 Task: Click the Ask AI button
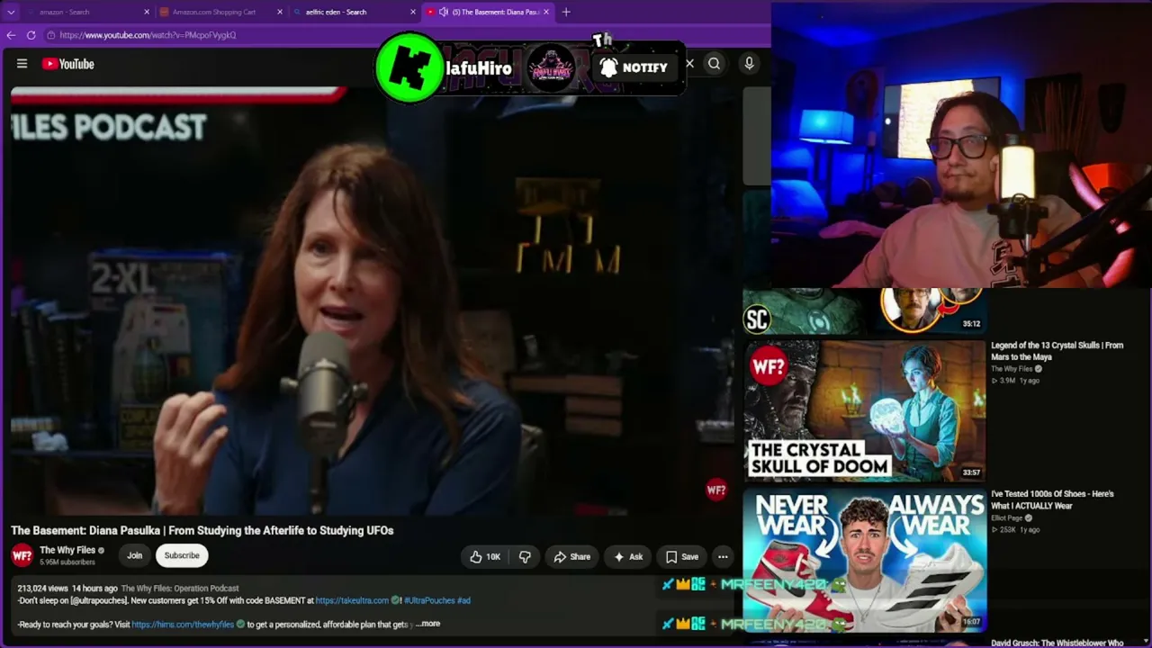[628, 557]
